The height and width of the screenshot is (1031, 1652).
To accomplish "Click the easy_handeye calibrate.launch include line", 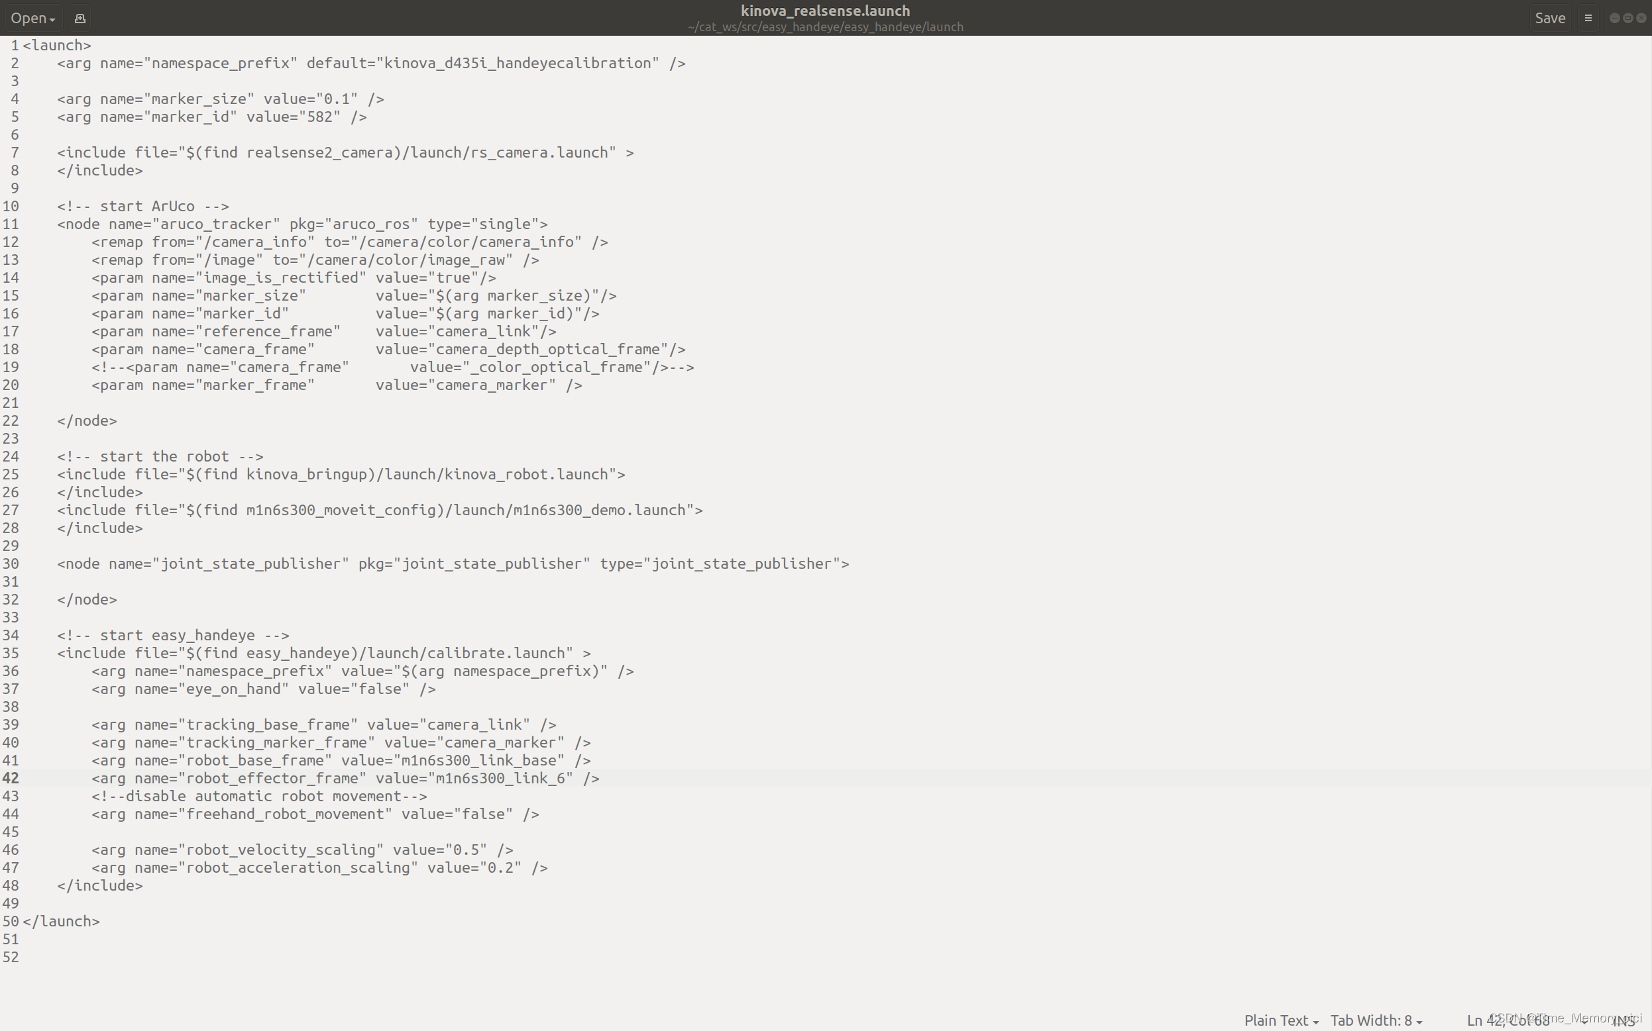I will click(324, 652).
